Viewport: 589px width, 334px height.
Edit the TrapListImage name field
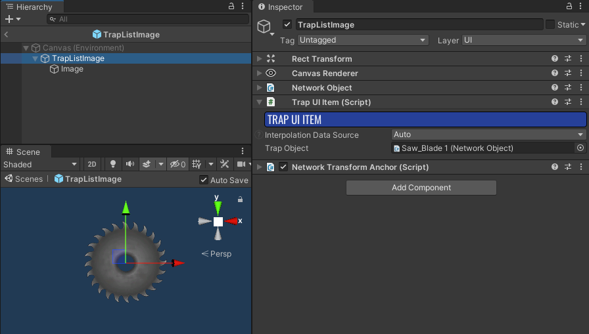tap(419, 25)
